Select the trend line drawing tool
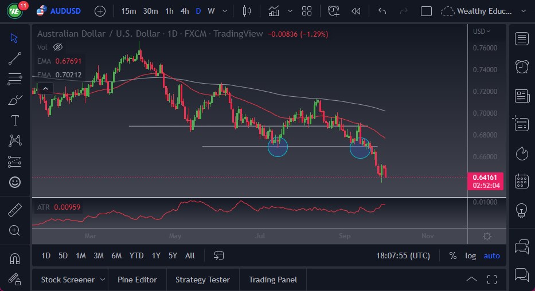535x291 pixels. tap(15, 58)
